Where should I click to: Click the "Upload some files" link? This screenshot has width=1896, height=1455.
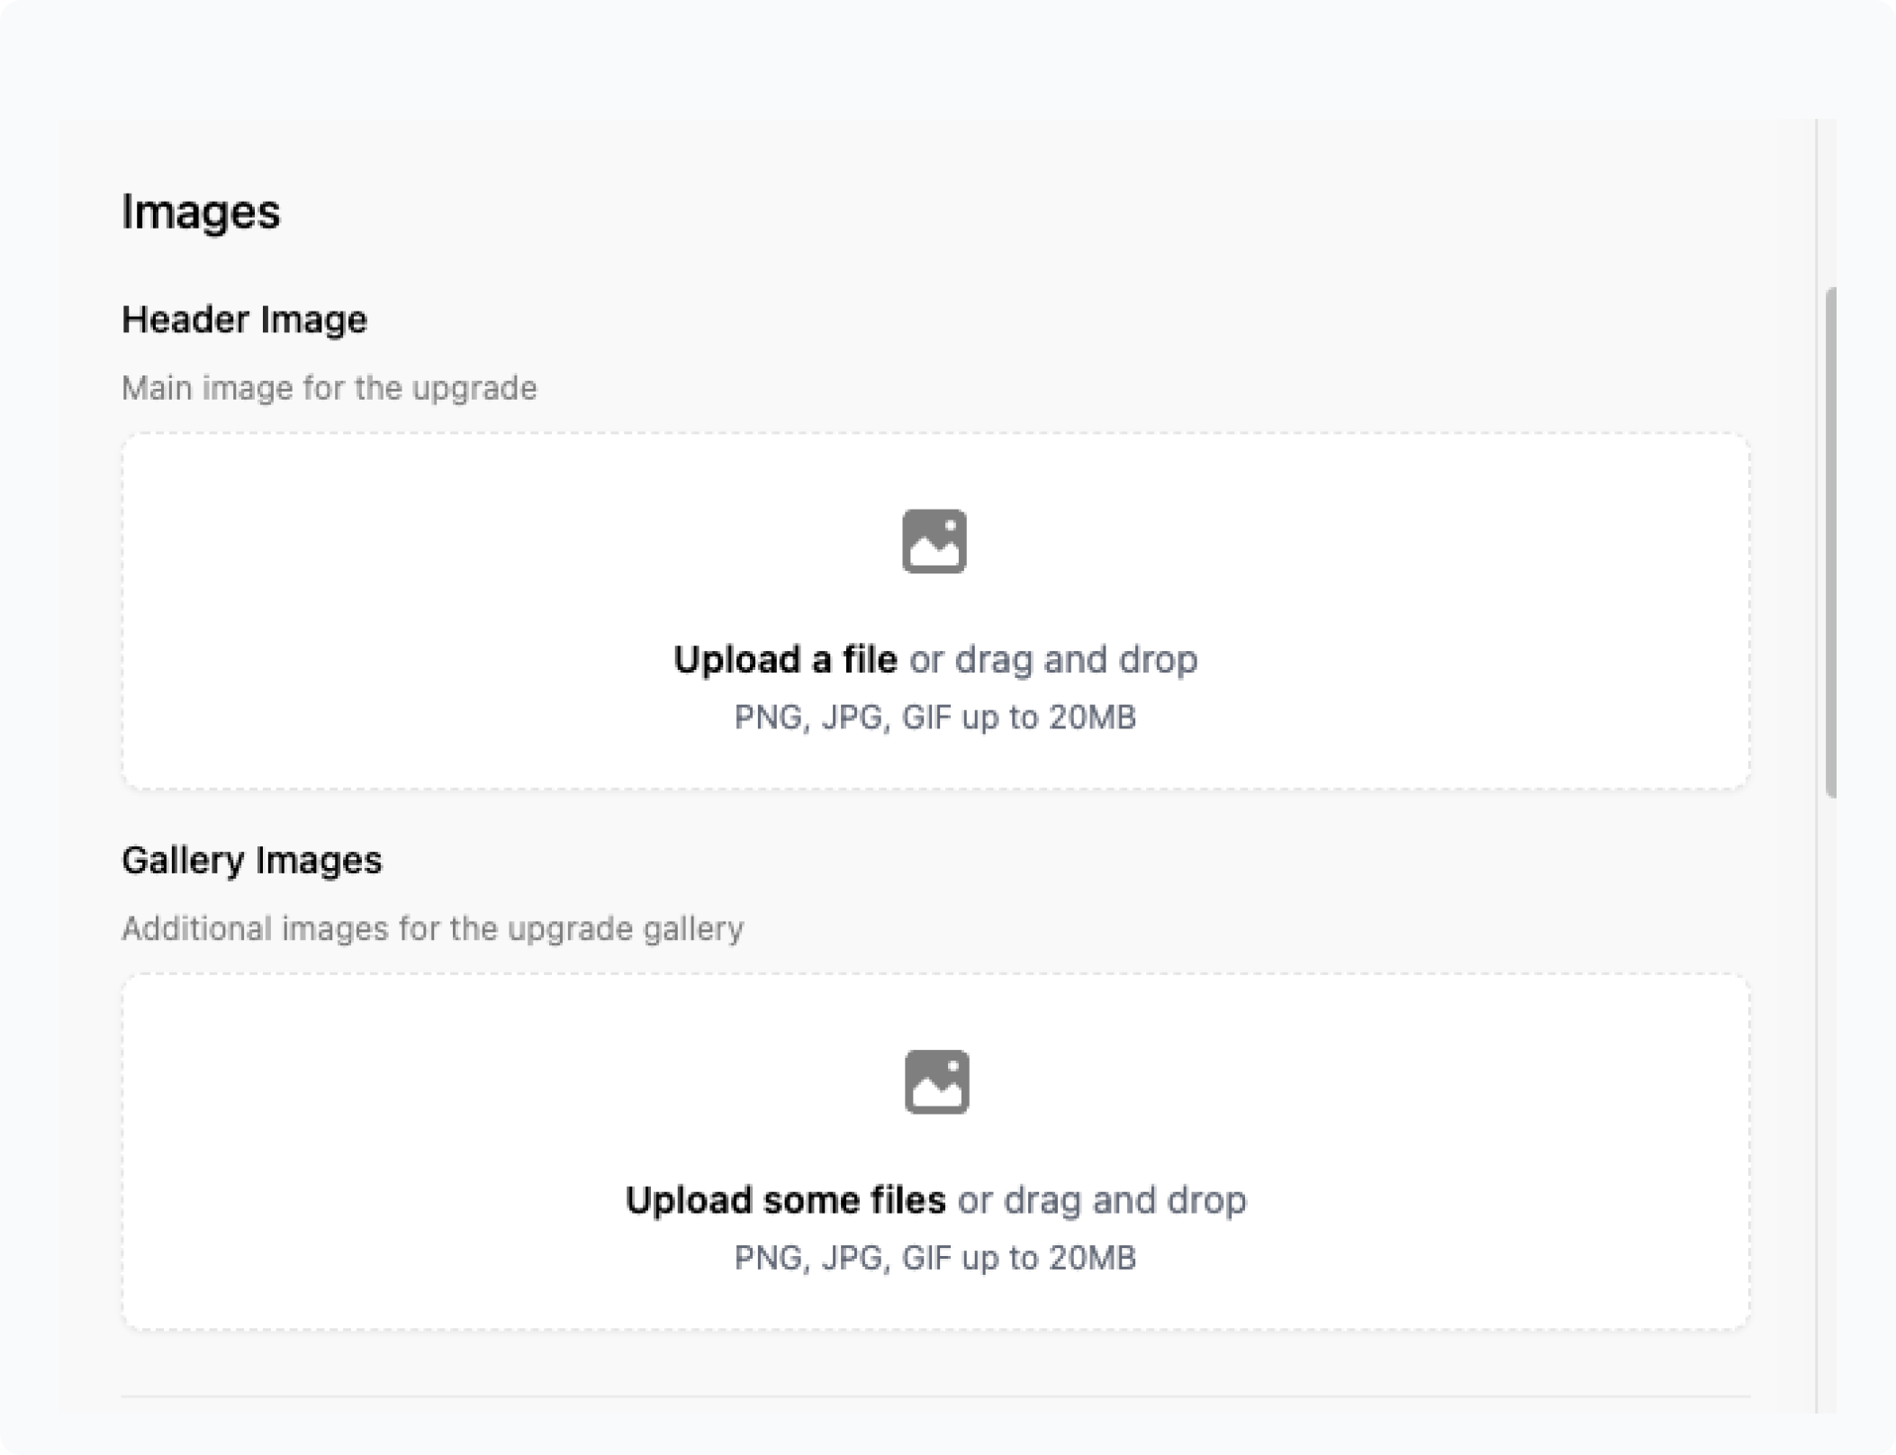[785, 1200]
